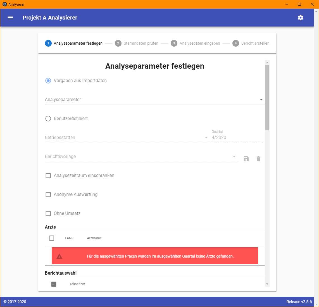Screen dimensions: 319x307
Task: Switch to the Analysedaten eingeben step
Action: coord(199,43)
